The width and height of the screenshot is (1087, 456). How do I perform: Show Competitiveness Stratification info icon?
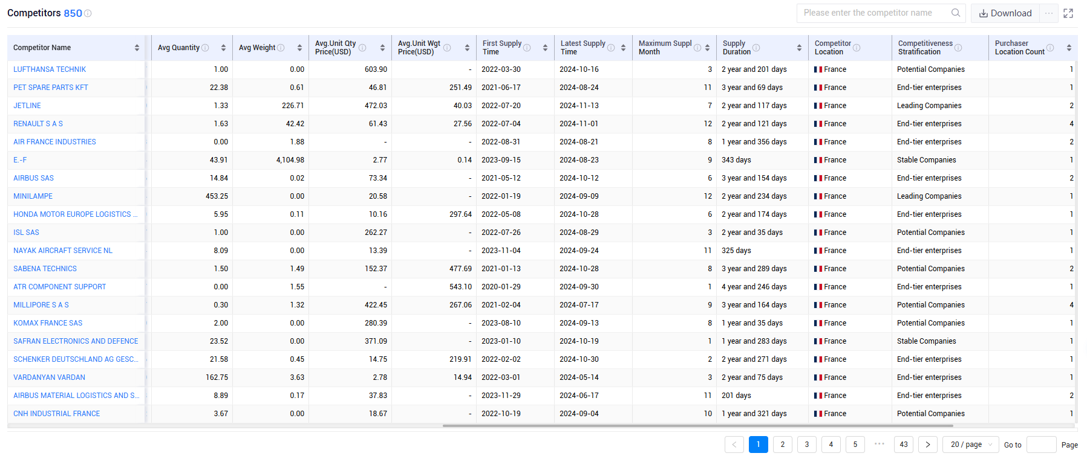coord(958,48)
